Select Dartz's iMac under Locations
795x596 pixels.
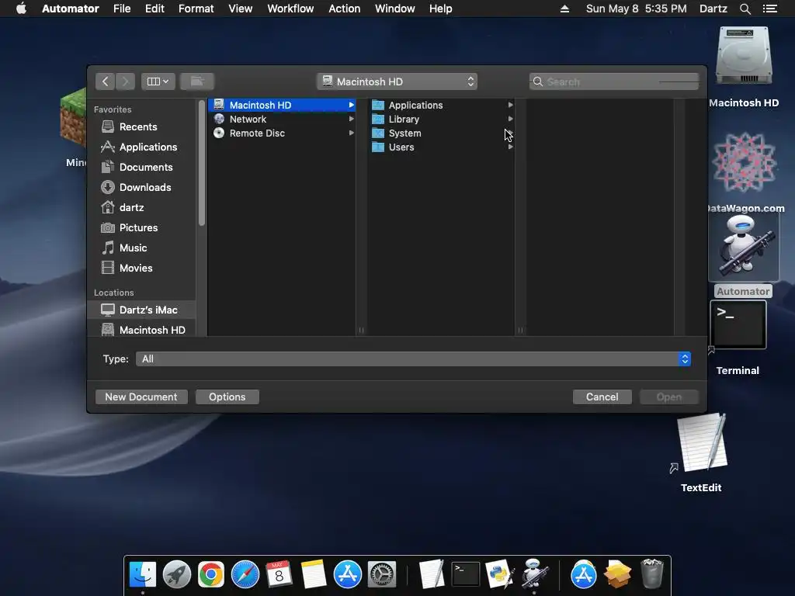tap(141, 310)
